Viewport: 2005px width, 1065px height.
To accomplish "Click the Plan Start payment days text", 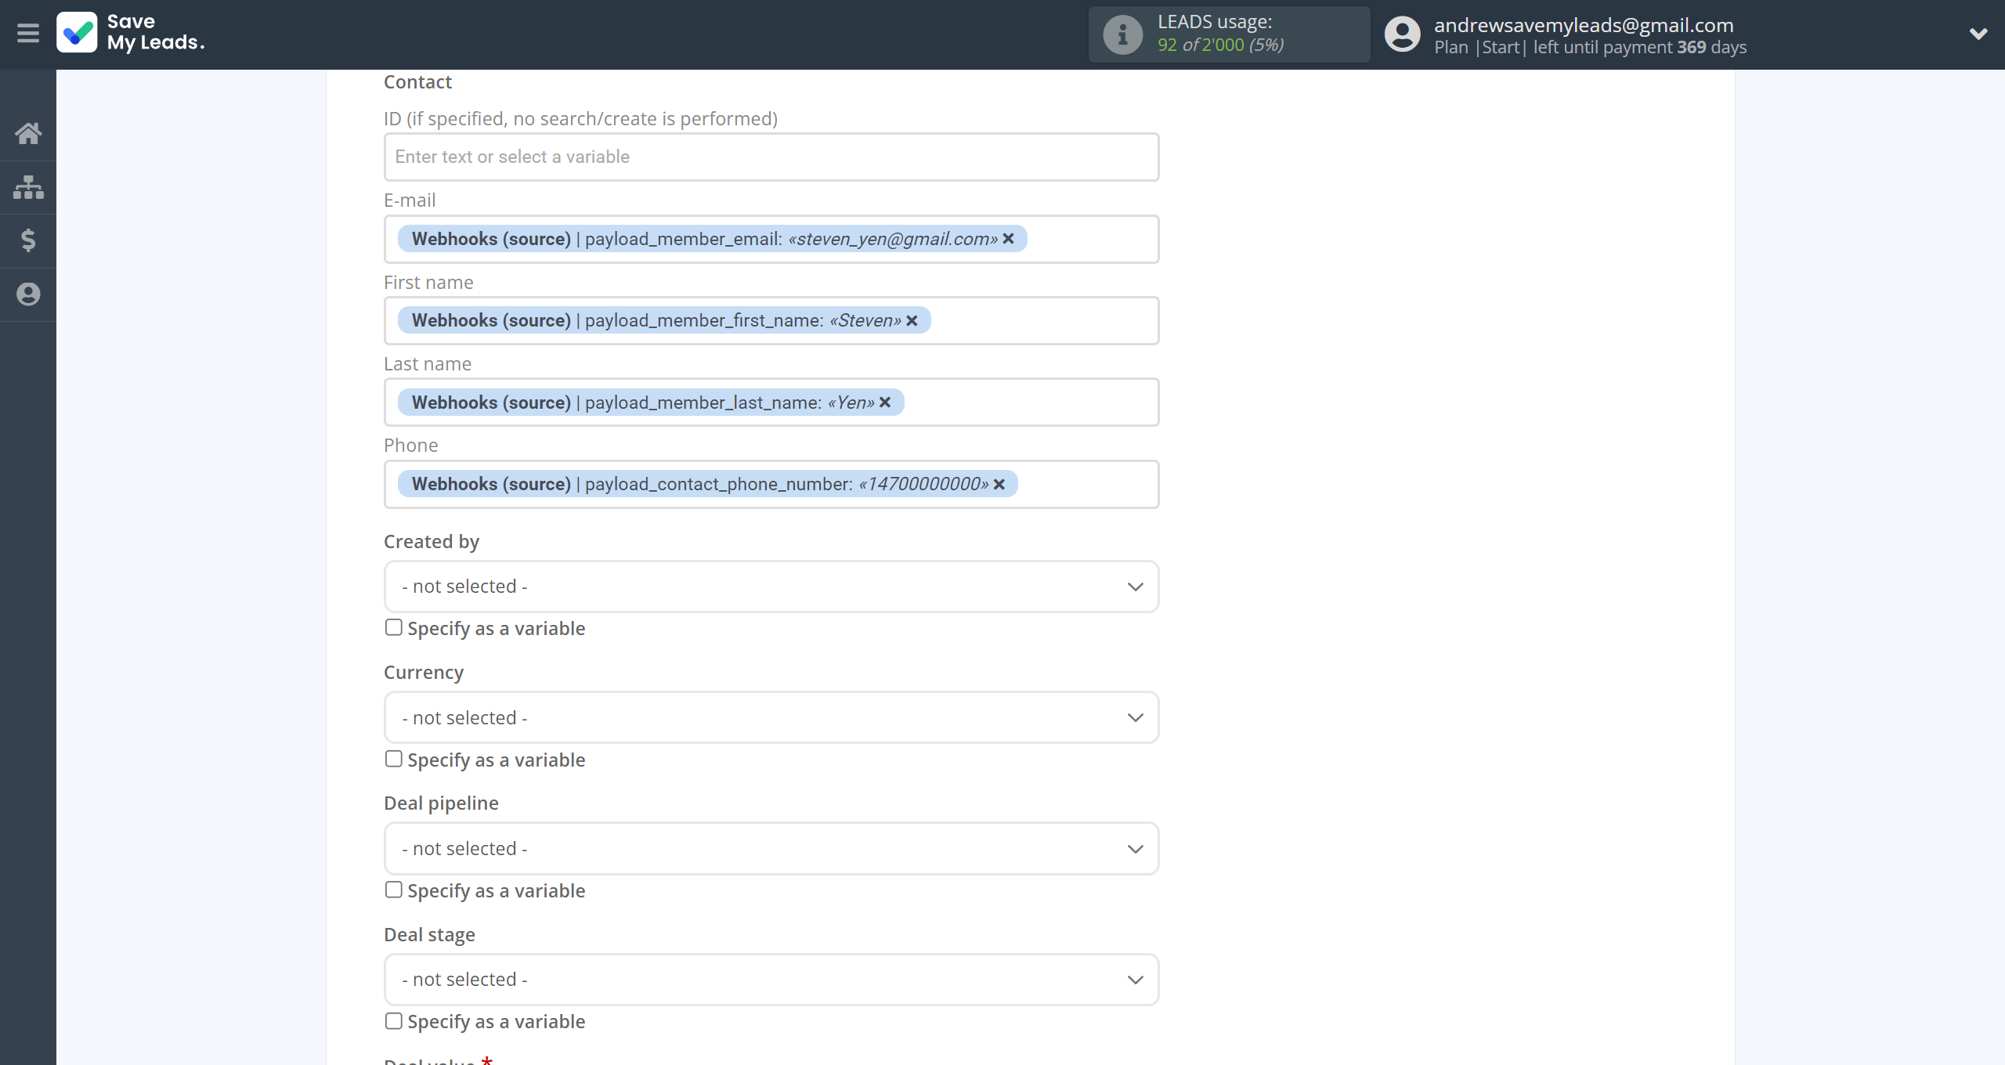I will pos(1590,47).
